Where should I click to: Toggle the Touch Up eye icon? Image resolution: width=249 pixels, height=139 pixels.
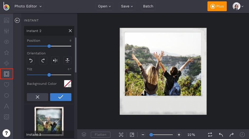7,42
